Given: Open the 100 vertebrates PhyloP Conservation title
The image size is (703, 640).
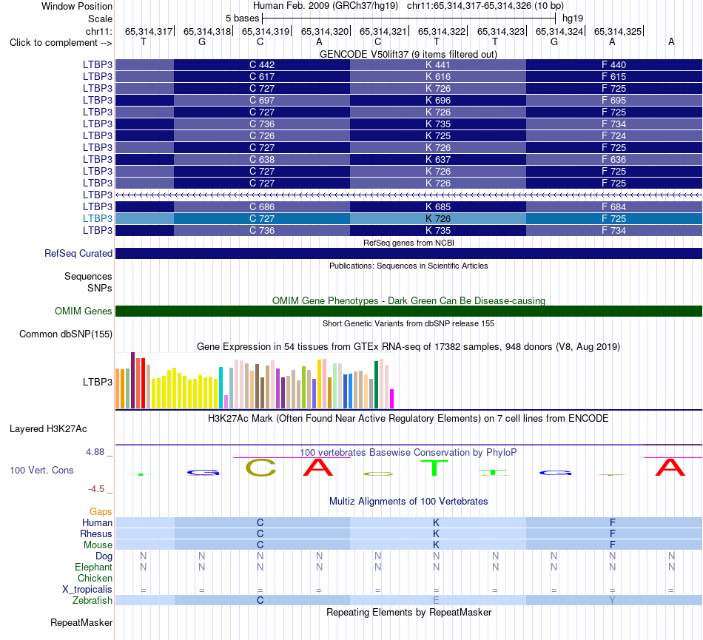Looking at the screenshot, I should point(408,453).
